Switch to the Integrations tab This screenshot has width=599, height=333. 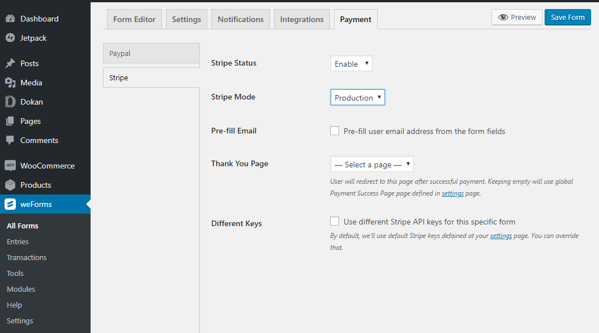tap(302, 19)
